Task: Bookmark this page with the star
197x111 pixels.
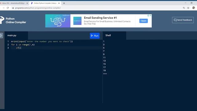Action: point(188,8)
